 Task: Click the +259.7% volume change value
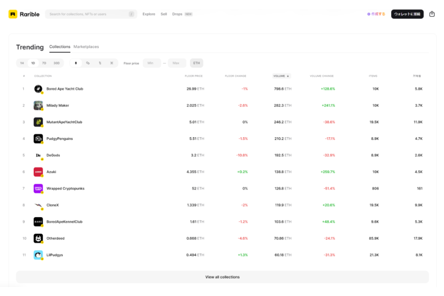pos(328,172)
